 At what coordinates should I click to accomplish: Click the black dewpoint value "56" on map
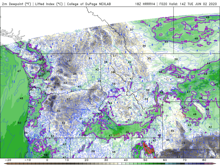(46, 155)
